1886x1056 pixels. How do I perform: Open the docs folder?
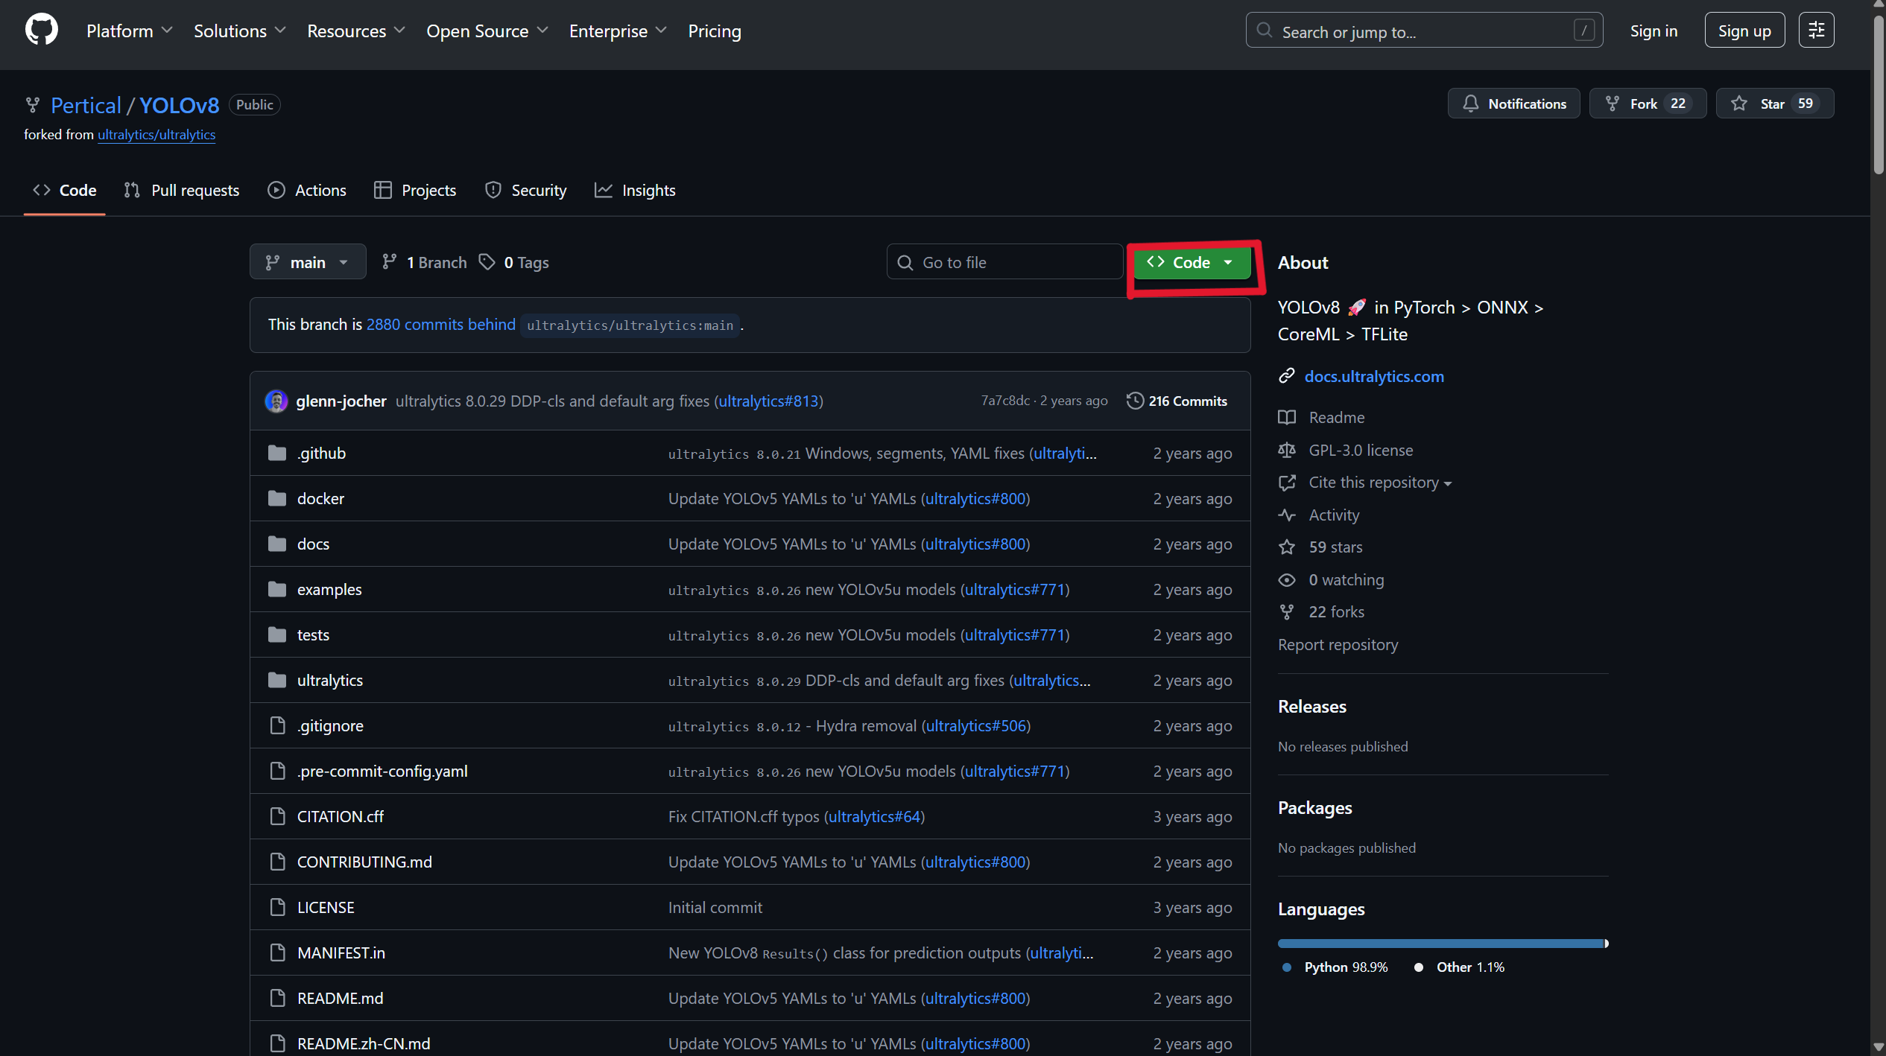[x=313, y=544]
